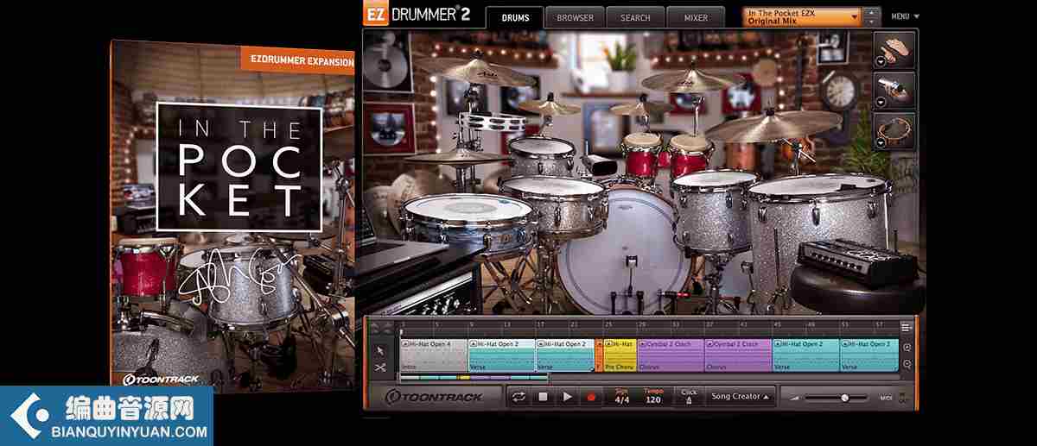Expand the tambourine instrument dropdown
This screenshot has width=1037, height=446.
click(881, 145)
